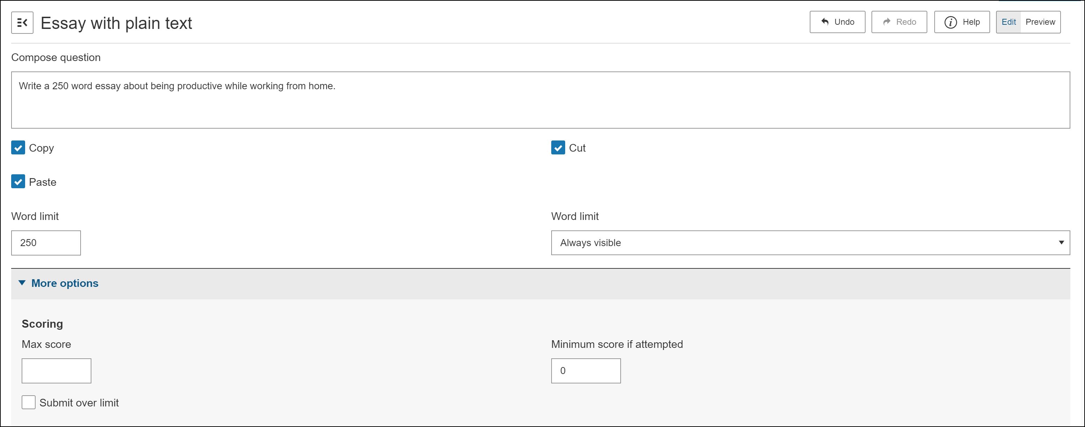Click the Word limit field showing 250
The height and width of the screenshot is (427, 1085).
click(46, 243)
